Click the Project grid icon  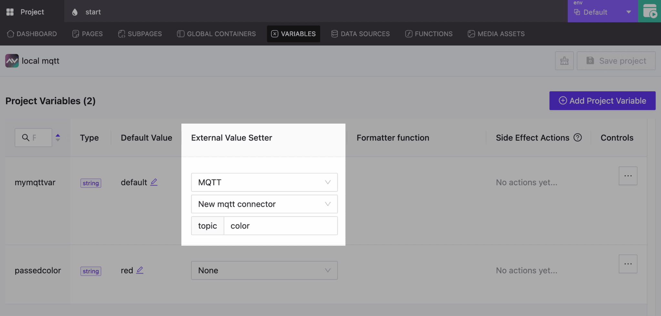coord(10,12)
